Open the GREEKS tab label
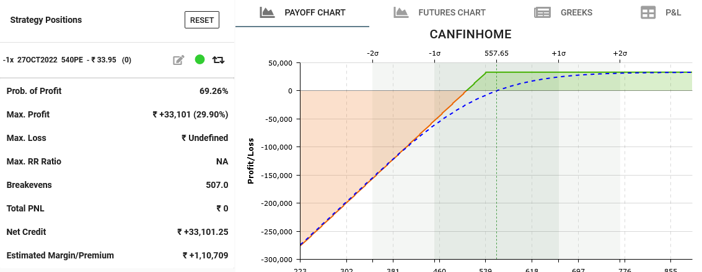This screenshot has width=702, height=272. coord(576,12)
